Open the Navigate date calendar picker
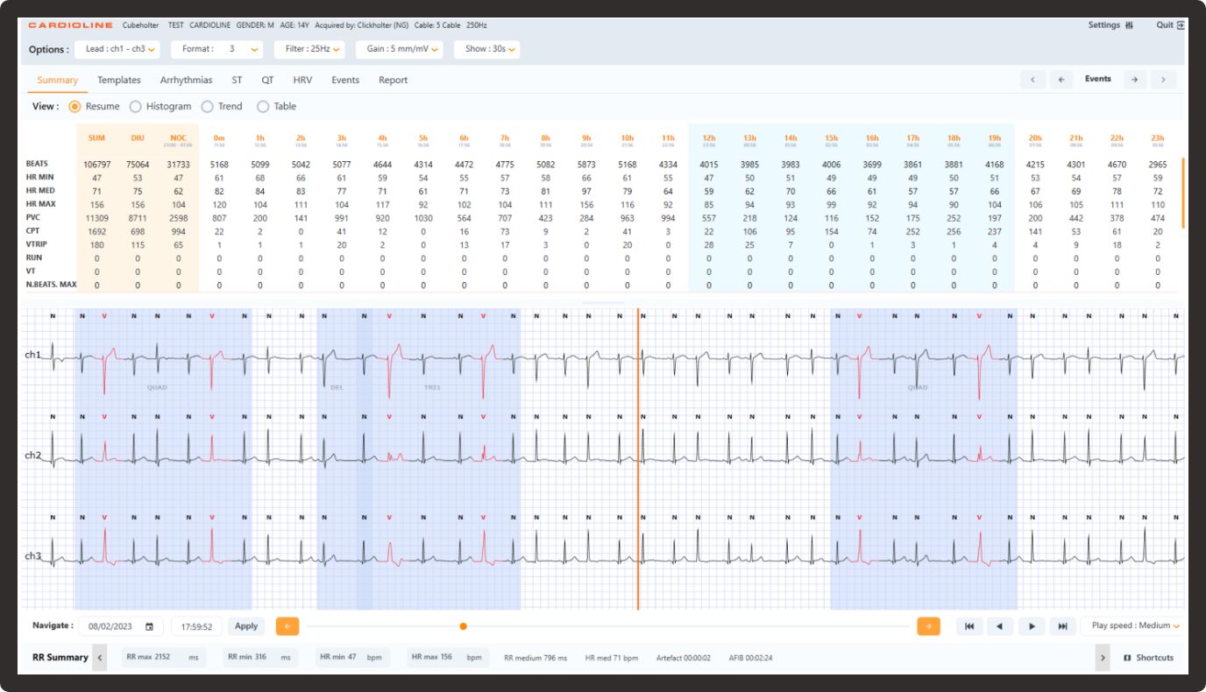Screen dimensions: 1206x692 pyautogui.click(x=149, y=626)
